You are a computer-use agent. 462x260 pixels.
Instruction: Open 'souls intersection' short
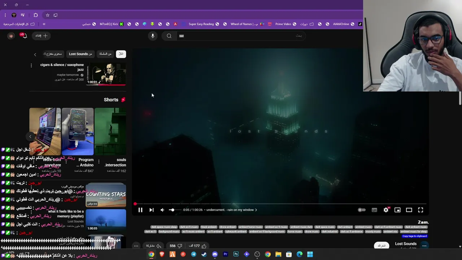click(x=110, y=131)
